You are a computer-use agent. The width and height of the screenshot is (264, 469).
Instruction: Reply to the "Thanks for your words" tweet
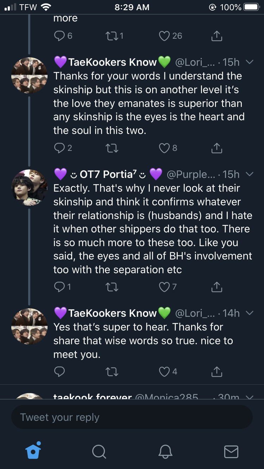click(59, 148)
